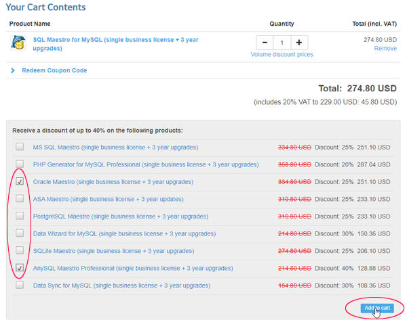Decrease quantity with the minus button
The image size is (407, 320).
pos(265,43)
